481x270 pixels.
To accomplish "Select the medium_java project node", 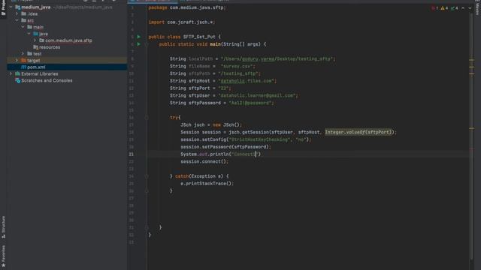I will tap(36, 7).
